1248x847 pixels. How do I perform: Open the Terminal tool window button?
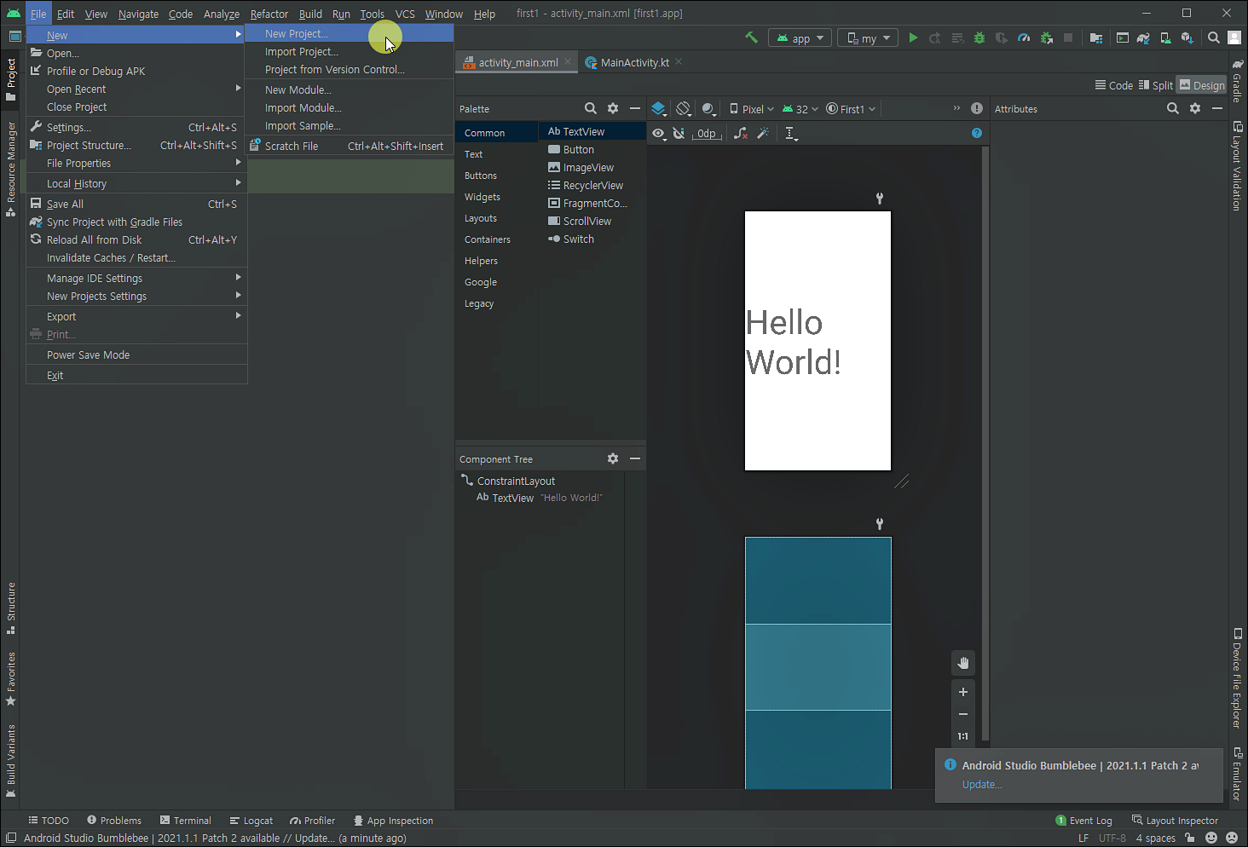coord(186,821)
